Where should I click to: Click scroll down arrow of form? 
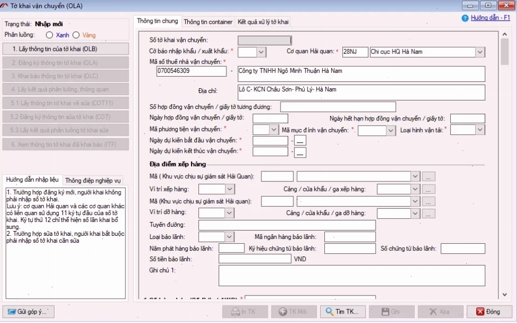504,294
